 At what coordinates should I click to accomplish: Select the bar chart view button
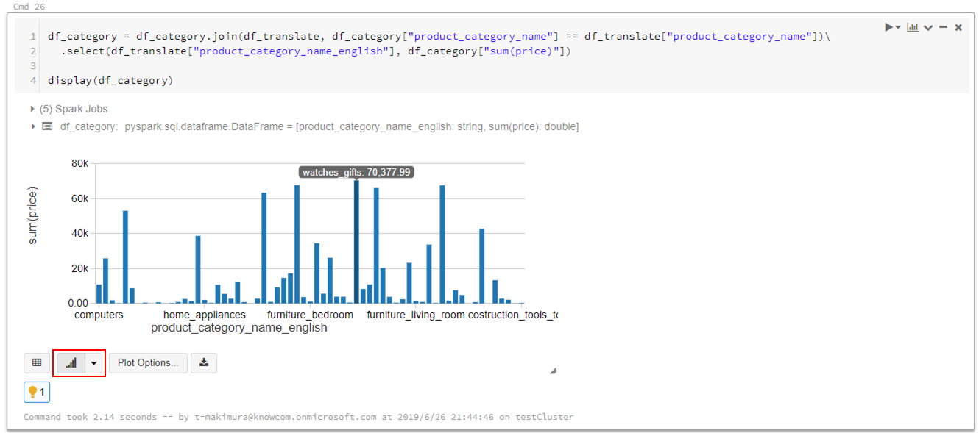coord(71,362)
